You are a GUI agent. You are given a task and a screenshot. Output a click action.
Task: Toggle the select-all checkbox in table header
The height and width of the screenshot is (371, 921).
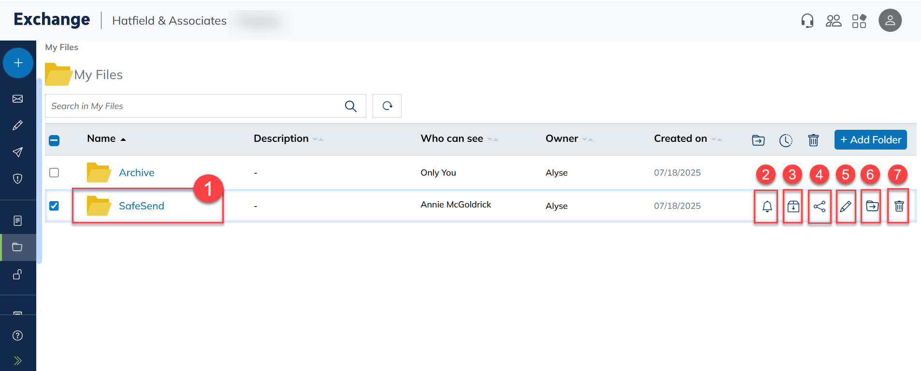pyautogui.click(x=54, y=140)
